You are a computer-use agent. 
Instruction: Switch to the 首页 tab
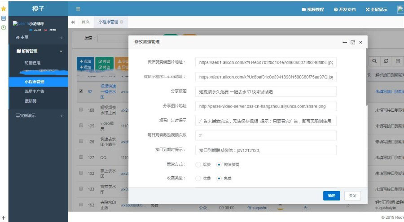85,22
